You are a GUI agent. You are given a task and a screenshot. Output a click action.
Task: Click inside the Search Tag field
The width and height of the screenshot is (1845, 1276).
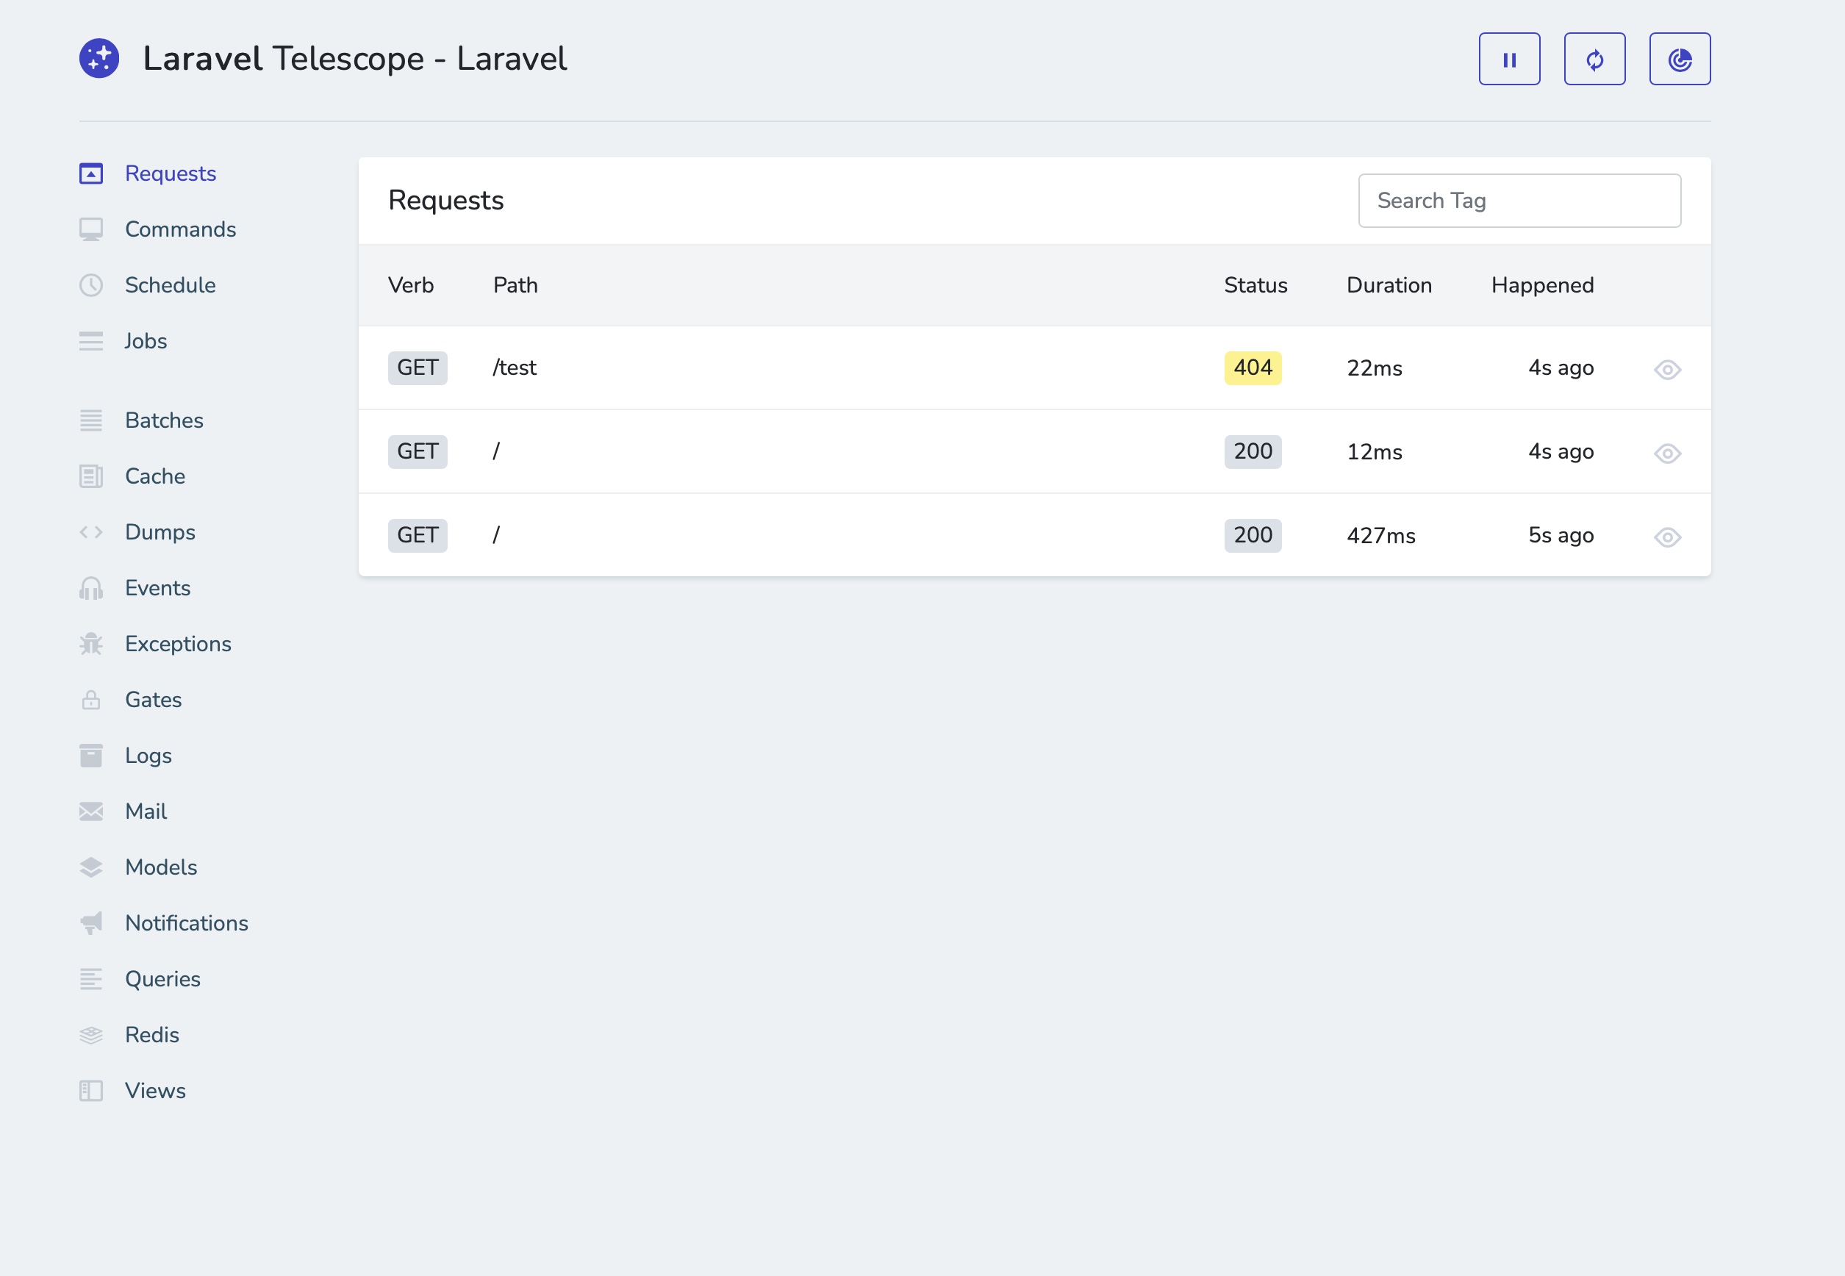(1519, 200)
